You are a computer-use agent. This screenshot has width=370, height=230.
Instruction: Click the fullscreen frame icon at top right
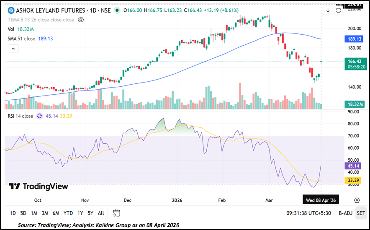[339, 11]
